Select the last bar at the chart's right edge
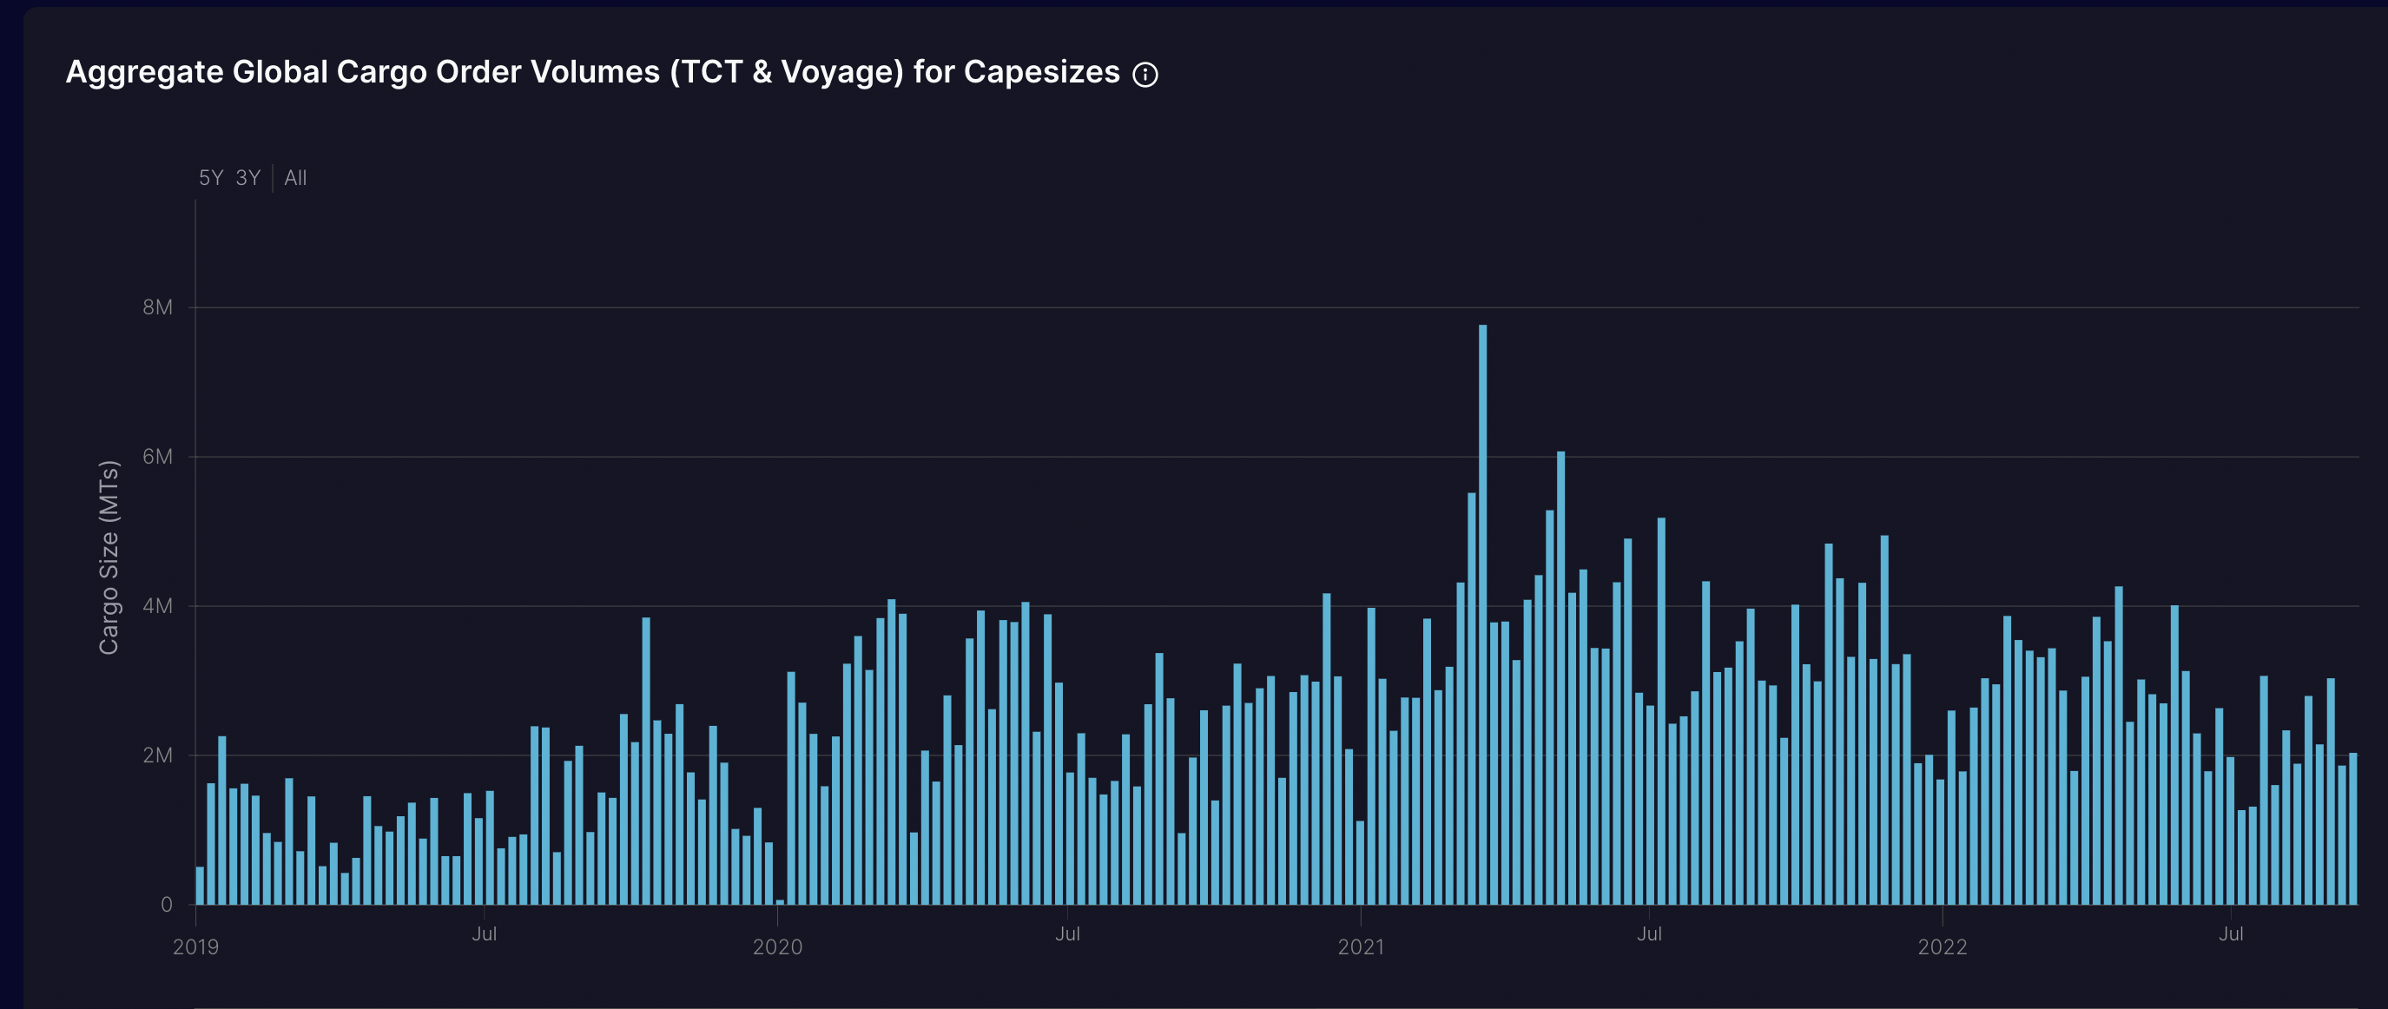Viewport: 2388px width, 1009px height. click(2352, 828)
